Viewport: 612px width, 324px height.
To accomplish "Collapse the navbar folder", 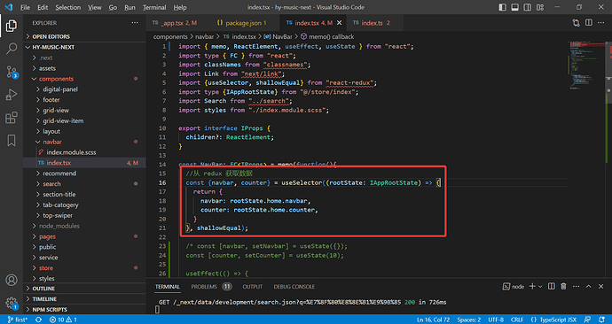I will (84, 142).
